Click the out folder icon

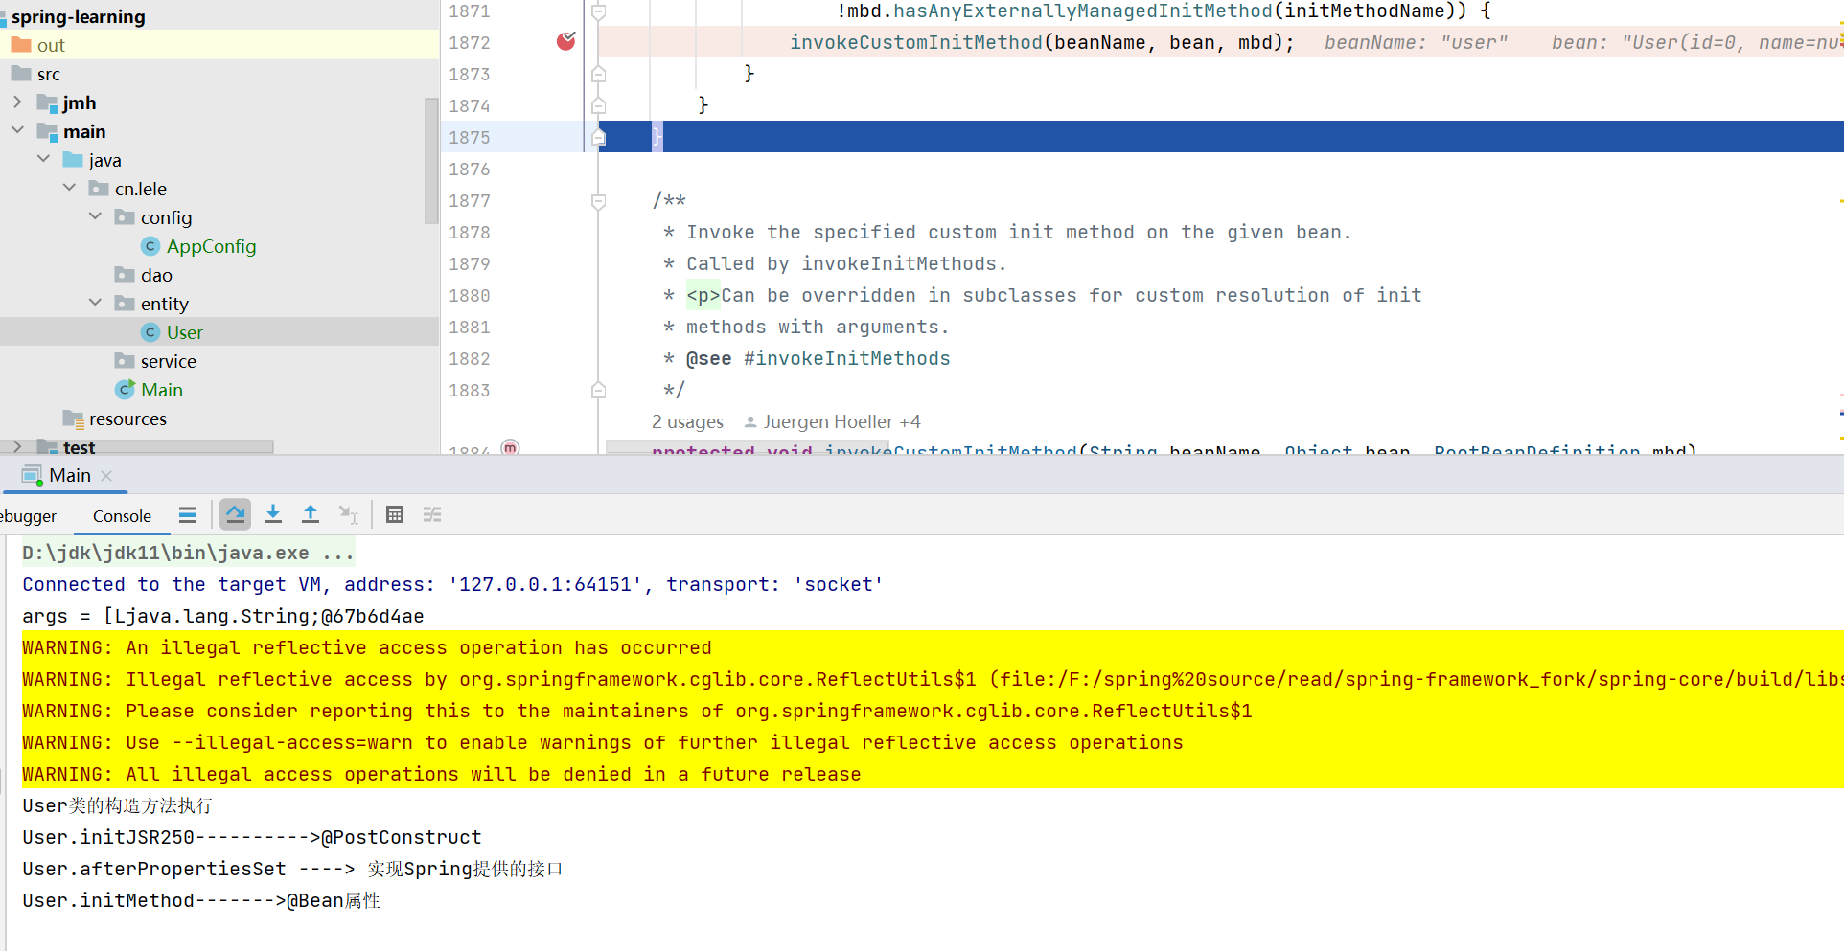tap(21, 45)
